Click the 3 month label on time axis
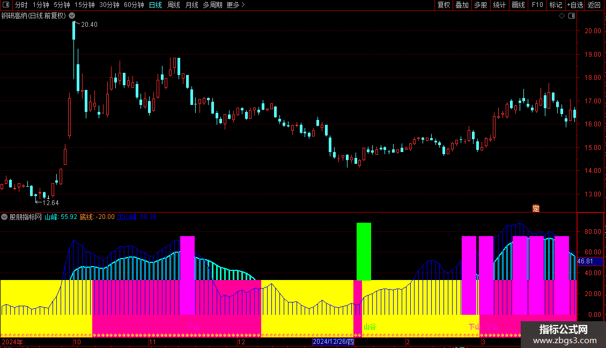Screen dimensions: 606x348 483,342
